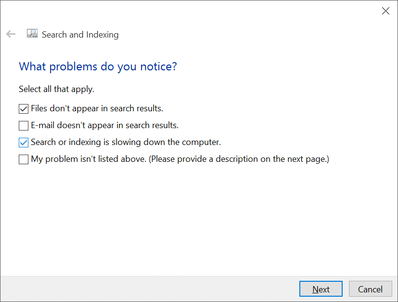Close the troubleshooter window with X
This screenshot has height=302, width=398.
385,11
